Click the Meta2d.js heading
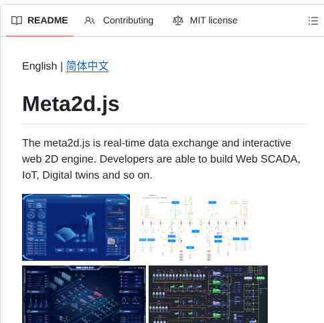The width and height of the screenshot is (324, 323). [71, 104]
